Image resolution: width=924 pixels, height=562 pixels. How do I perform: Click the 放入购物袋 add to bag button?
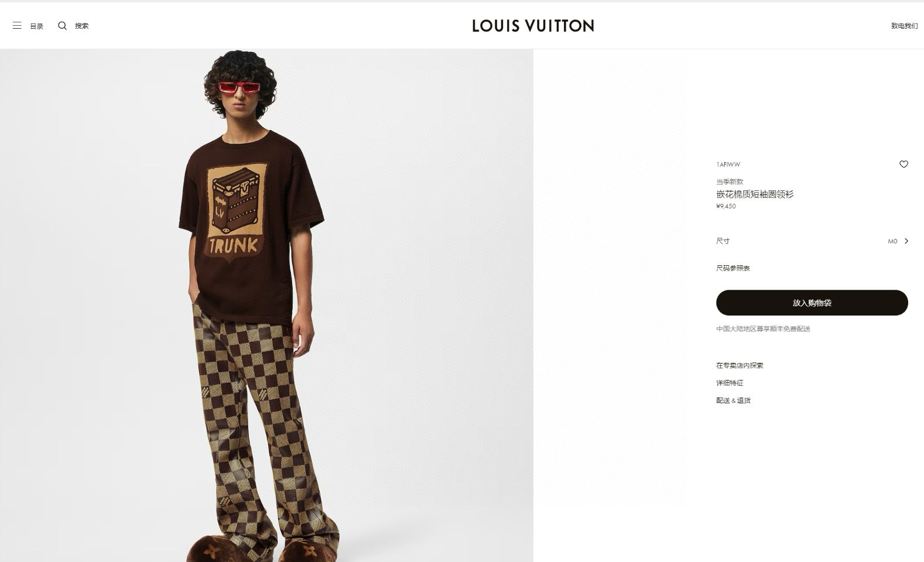tap(812, 303)
